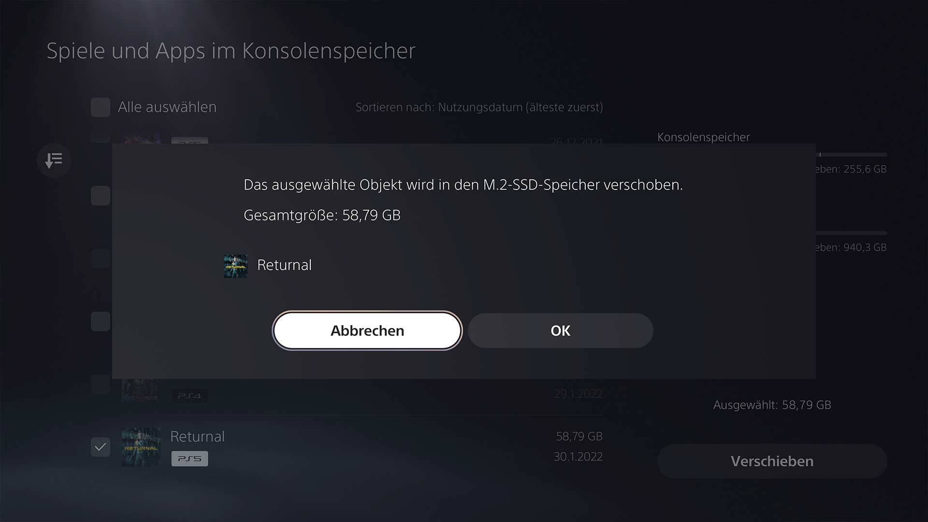Open the sort order icon button

[x=54, y=160]
